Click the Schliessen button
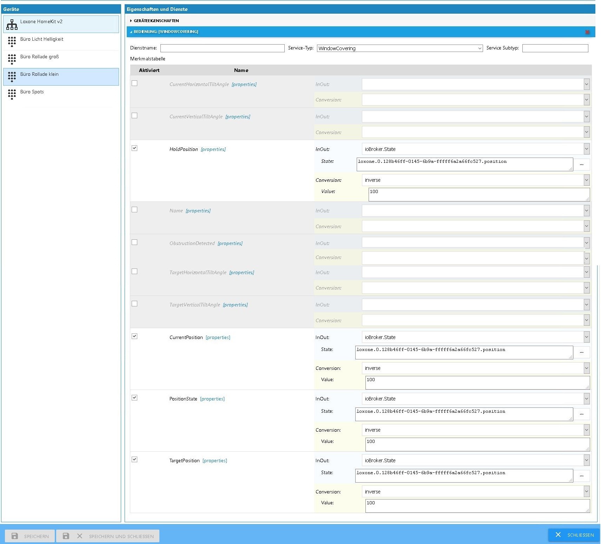The height and width of the screenshot is (544, 601). coord(574,535)
